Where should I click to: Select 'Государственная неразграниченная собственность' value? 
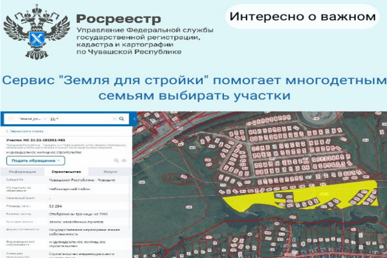pyautogui.click(x=84, y=232)
